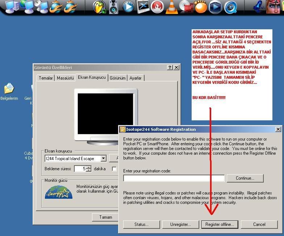Click the 'BU KDR BASİT!!!!!!' red text

pyautogui.click(x=209, y=98)
